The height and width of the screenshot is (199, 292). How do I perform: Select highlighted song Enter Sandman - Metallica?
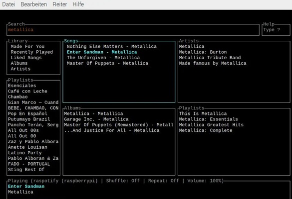click(102, 52)
